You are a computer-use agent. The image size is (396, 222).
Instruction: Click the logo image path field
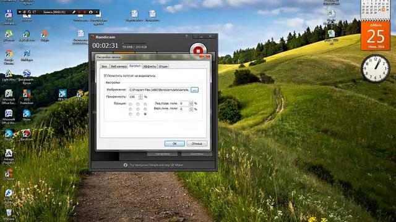pyautogui.click(x=159, y=90)
